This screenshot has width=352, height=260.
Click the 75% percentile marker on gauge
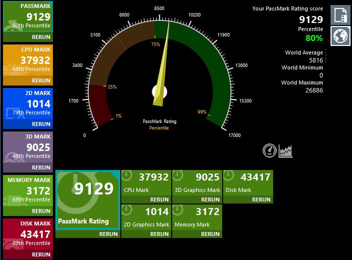tap(156, 44)
